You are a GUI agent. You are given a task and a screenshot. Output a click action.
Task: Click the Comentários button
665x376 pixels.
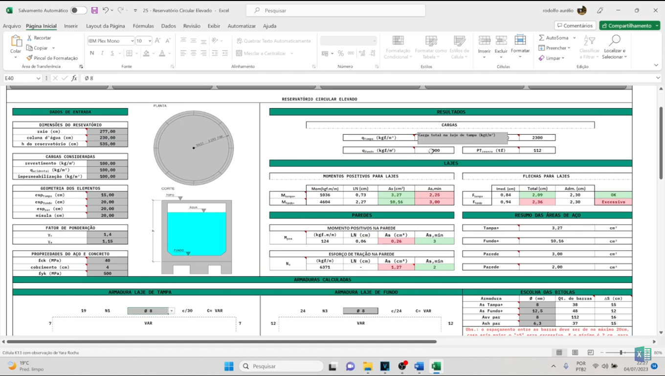(575, 25)
